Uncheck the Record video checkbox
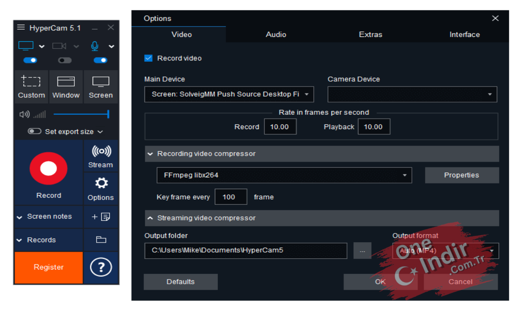522x313 pixels. tap(148, 58)
